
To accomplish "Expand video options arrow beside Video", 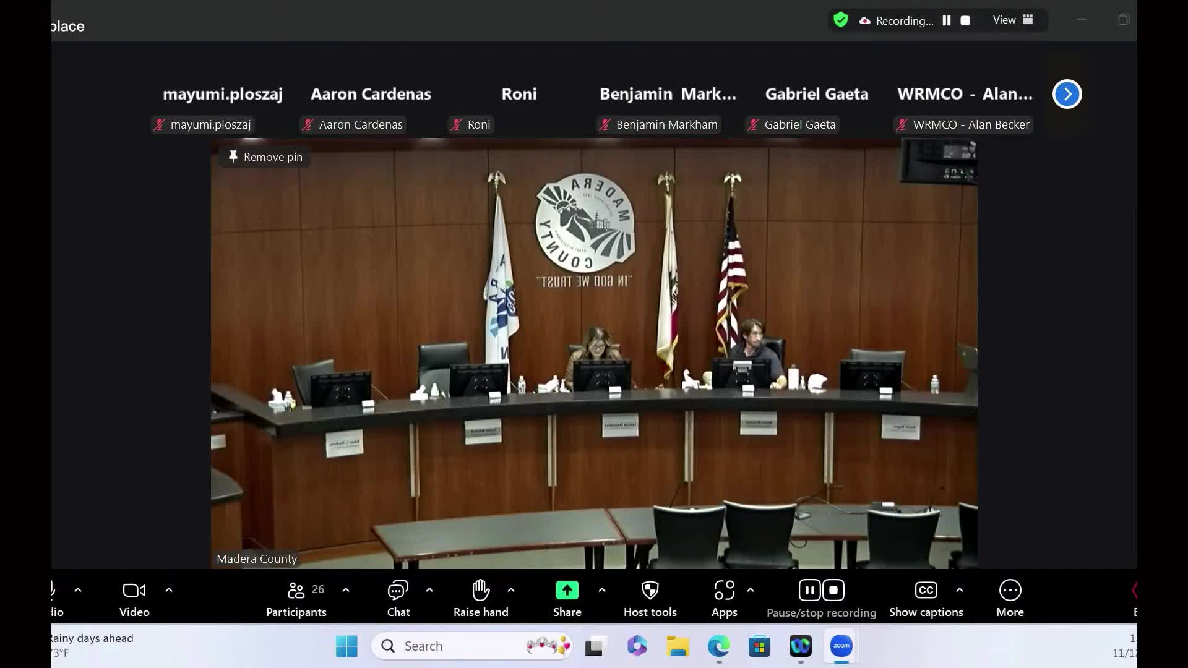I will [x=169, y=590].
